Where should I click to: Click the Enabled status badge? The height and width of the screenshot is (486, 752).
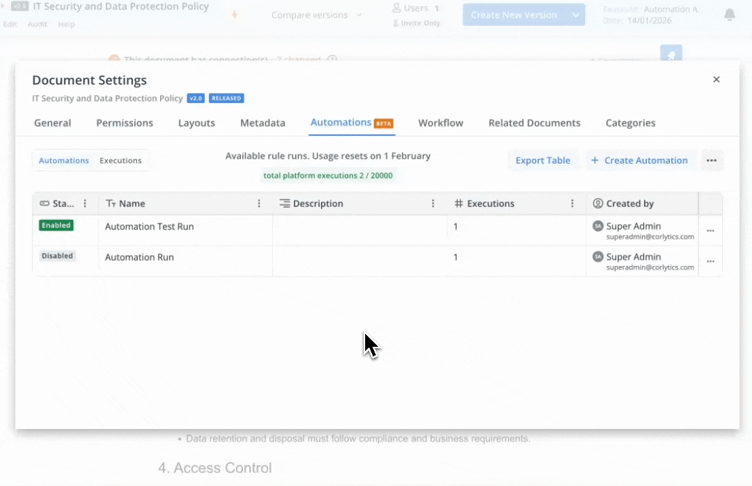point(56,225)
